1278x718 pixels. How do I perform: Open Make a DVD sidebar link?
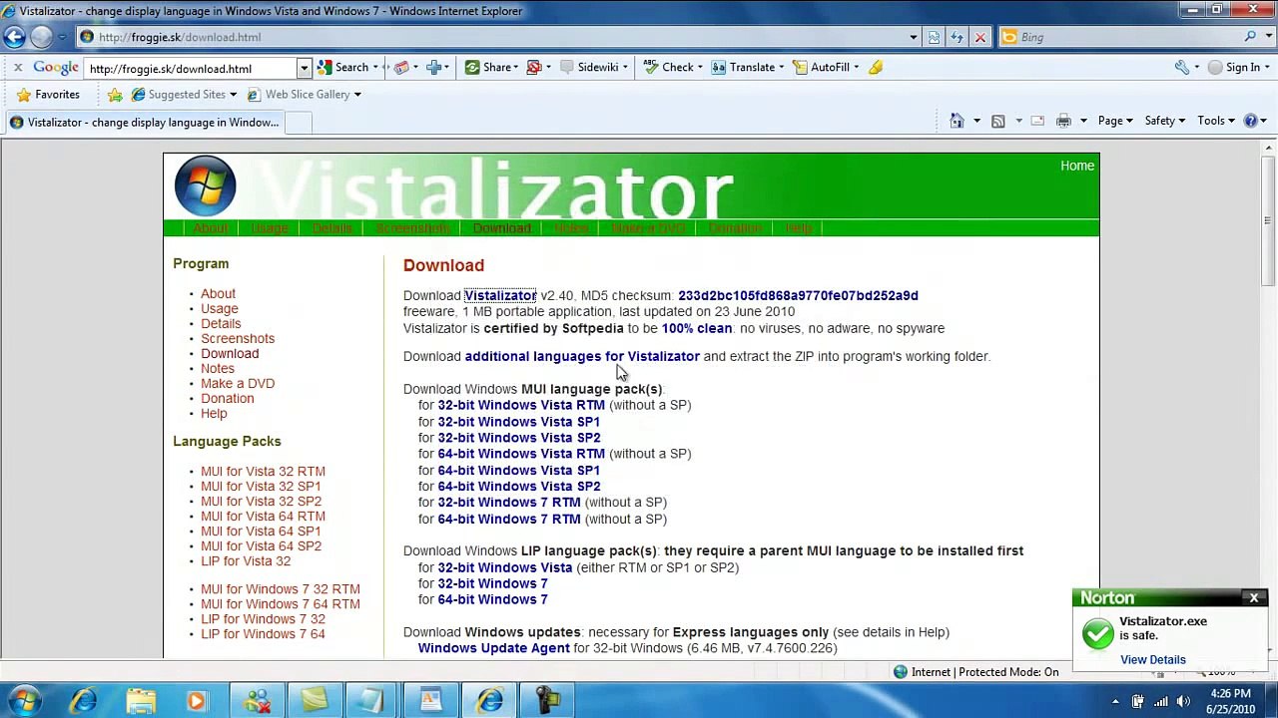pos(238,383)
